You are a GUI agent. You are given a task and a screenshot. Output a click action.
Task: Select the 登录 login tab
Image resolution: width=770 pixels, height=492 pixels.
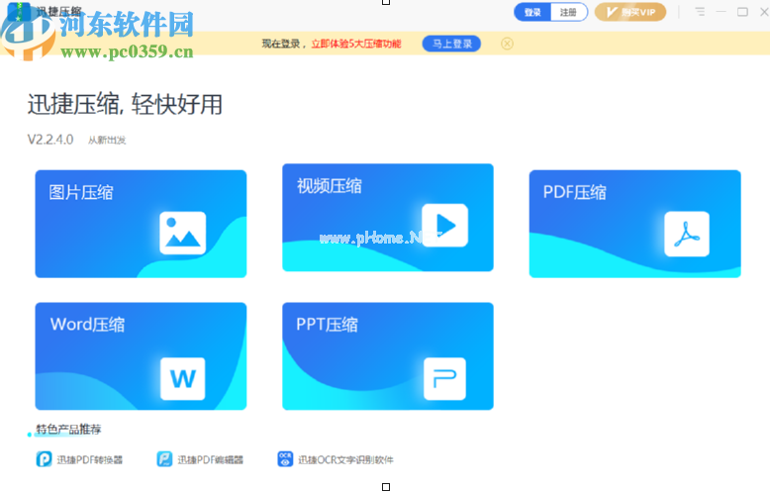(x=533, y=13)
